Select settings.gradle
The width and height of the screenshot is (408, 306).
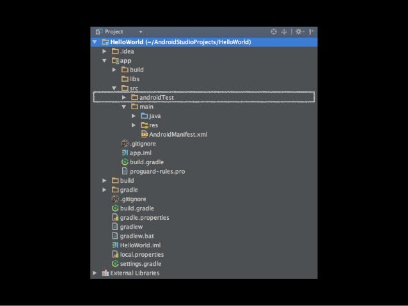tap(141, 264)
